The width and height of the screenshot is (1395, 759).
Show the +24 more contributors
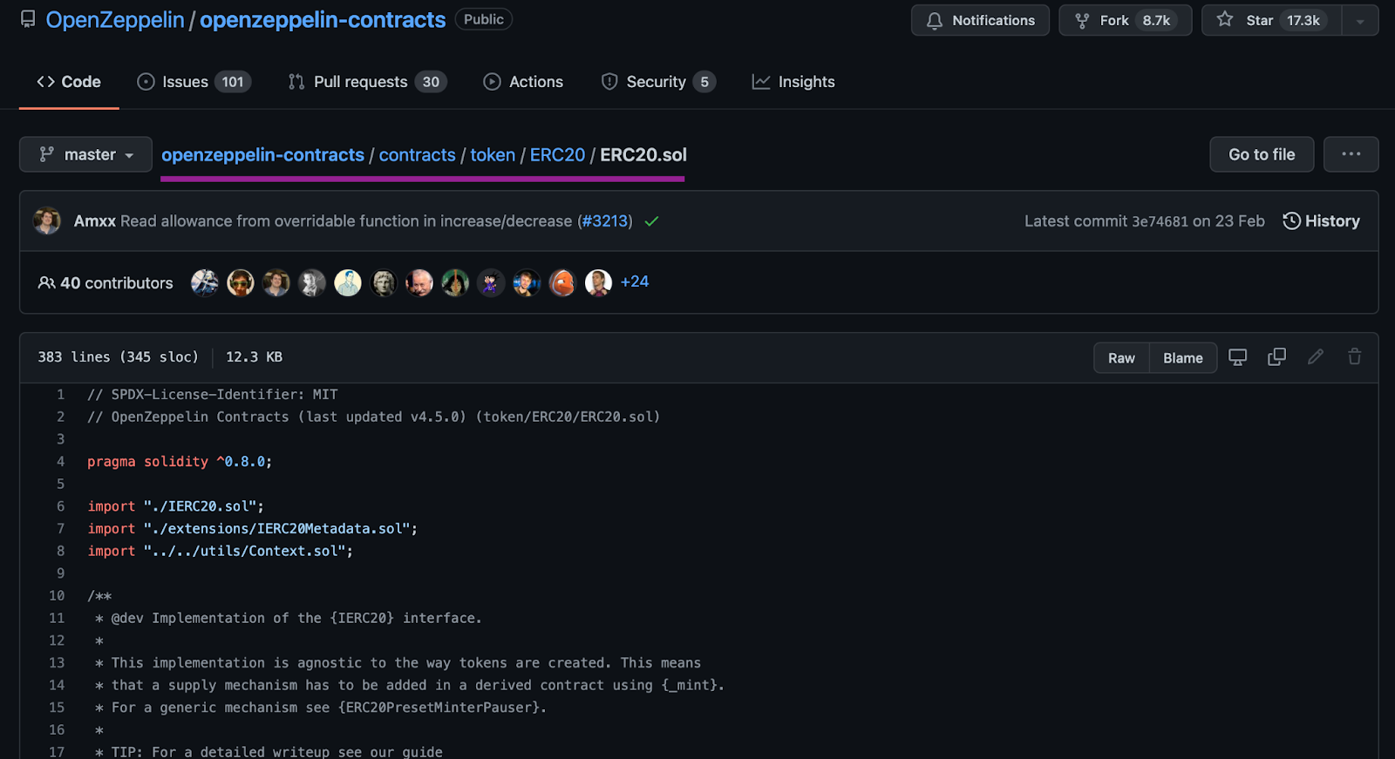click(635, 281)
